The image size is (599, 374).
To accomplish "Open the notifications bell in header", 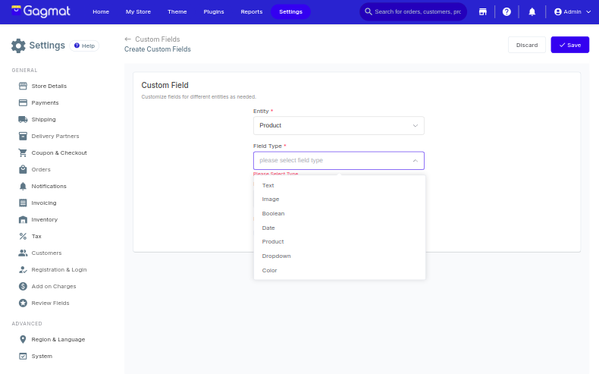I will click(x=532, y=12).
